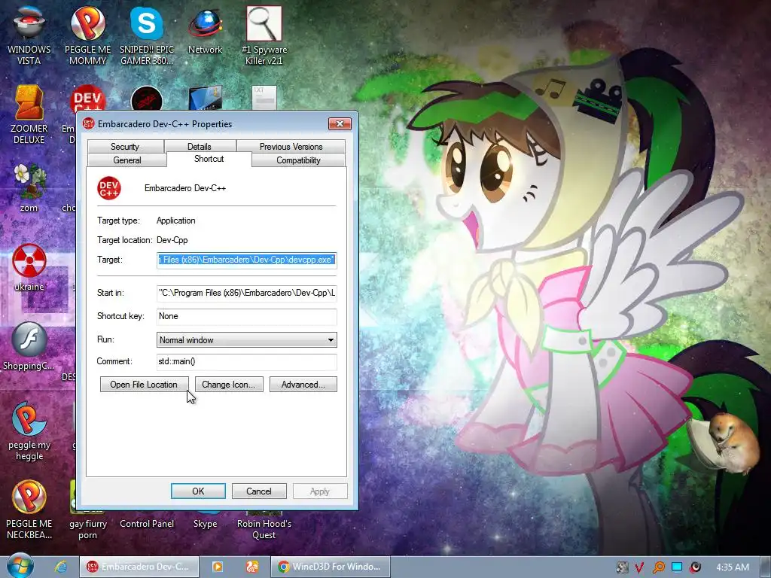Select the peggle my heggle icon
This screenshot has height=578, width=771.
[x=29, y=431]
